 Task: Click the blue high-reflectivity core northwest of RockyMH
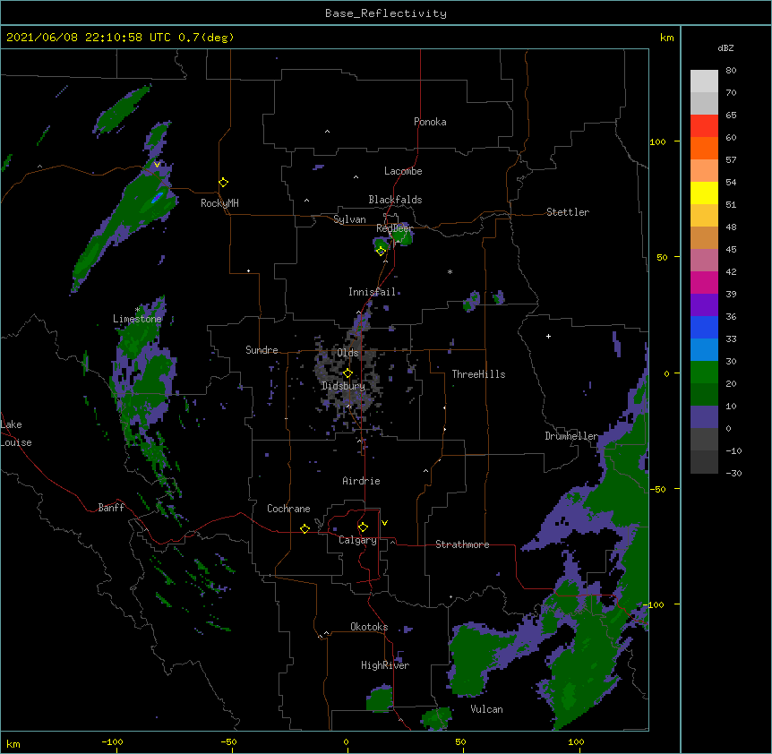pyautogui.click(x=157, y=198)
